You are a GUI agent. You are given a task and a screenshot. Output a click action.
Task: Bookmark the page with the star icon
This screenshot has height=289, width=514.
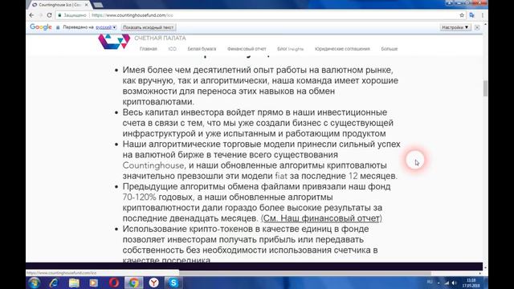click(462, 15)
